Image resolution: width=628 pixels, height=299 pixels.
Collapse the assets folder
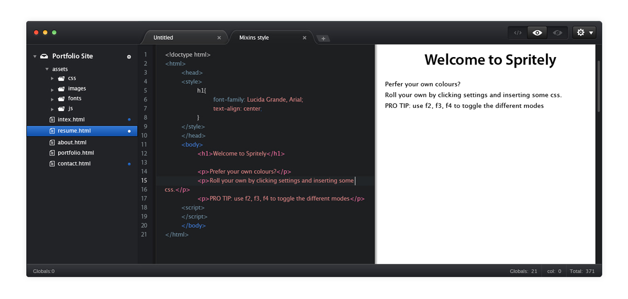pos(47,69)
